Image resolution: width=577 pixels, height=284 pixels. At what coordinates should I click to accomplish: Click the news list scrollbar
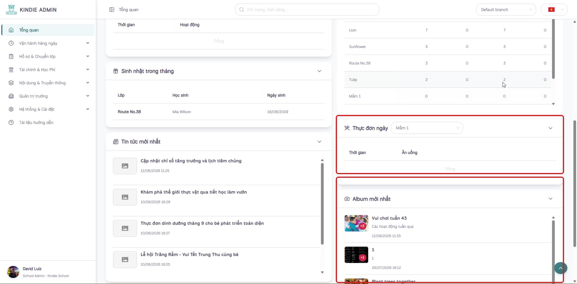[322, 204]
